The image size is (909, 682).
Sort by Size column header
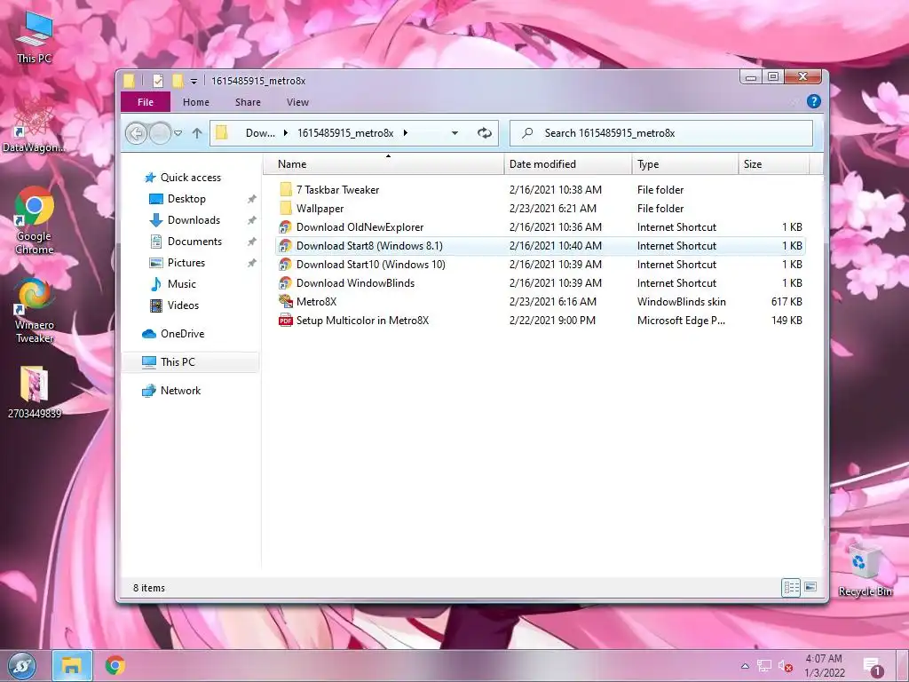tap(773, 164)
